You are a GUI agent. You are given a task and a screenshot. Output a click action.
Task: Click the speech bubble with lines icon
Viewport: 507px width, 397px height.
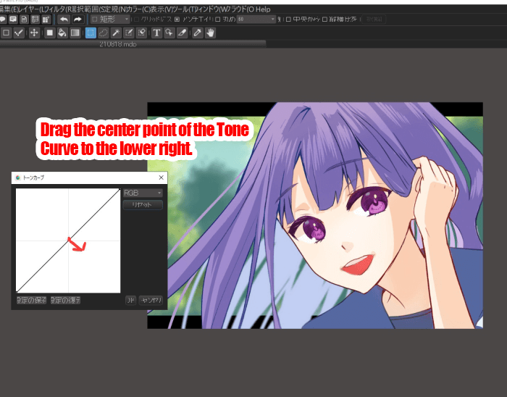[13, 20]
